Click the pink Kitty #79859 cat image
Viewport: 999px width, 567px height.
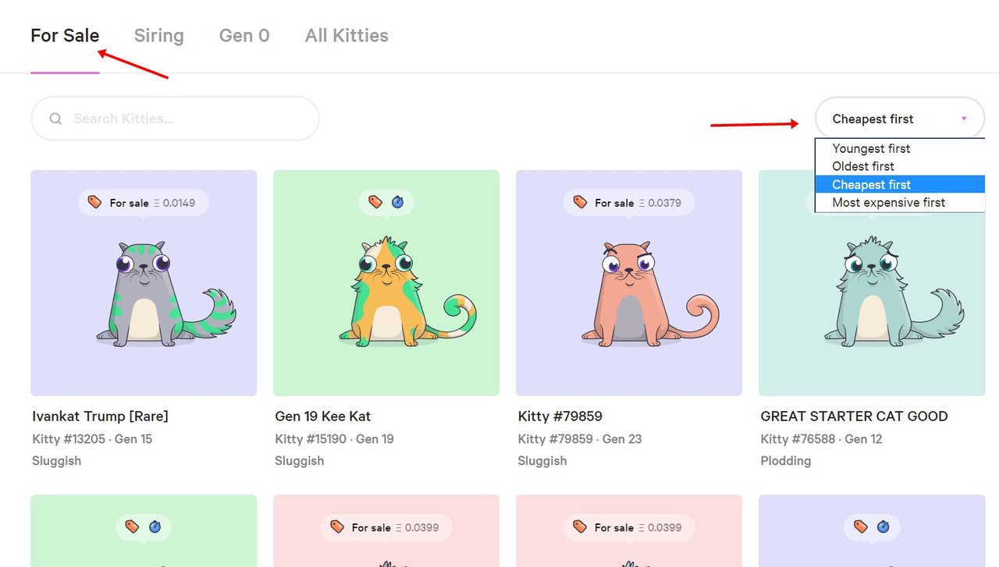(629, 283)
